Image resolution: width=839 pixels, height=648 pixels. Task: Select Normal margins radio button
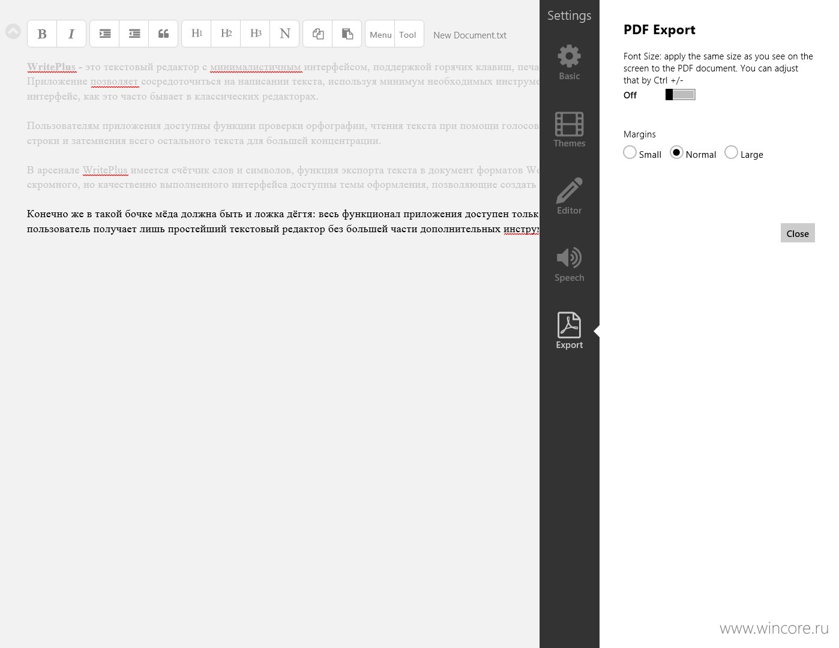click(x=676, y=152)
